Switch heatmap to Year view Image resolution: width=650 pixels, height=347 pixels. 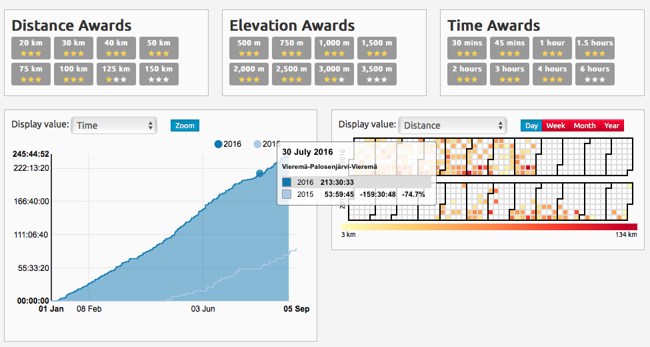611,125
